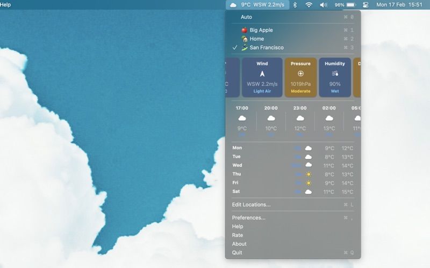The height and width of the screenshot is (268, 430).
Task: Open Bluetooth menu bar icon
Action: [295, 5]
